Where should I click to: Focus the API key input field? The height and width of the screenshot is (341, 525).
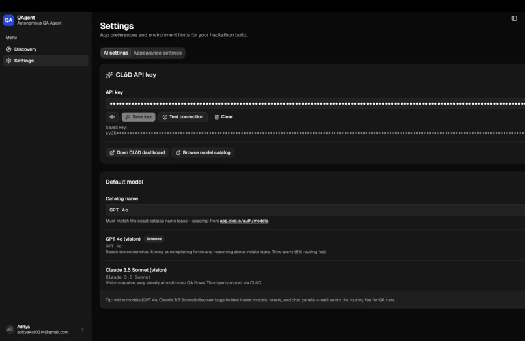tap(315, 103)
